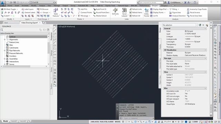Click General Labels tool

(x=28, y=12)
